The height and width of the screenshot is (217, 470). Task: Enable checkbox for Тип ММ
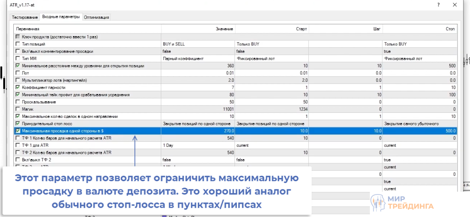[x=18, y=58]
